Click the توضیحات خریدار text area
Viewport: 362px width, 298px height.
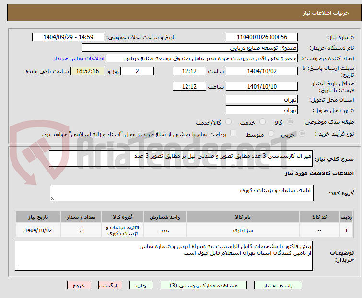163,256
